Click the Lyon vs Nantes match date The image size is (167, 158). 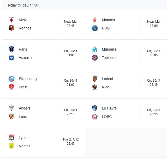coord(70,139)
